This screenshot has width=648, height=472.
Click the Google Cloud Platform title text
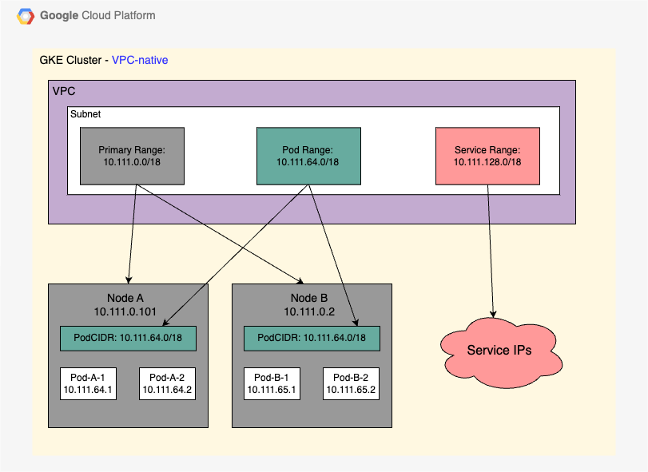[97, 16]
